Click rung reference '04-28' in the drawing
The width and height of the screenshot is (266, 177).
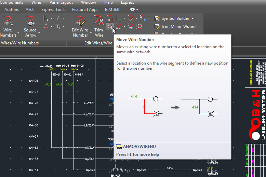click(x=34, y=103)
